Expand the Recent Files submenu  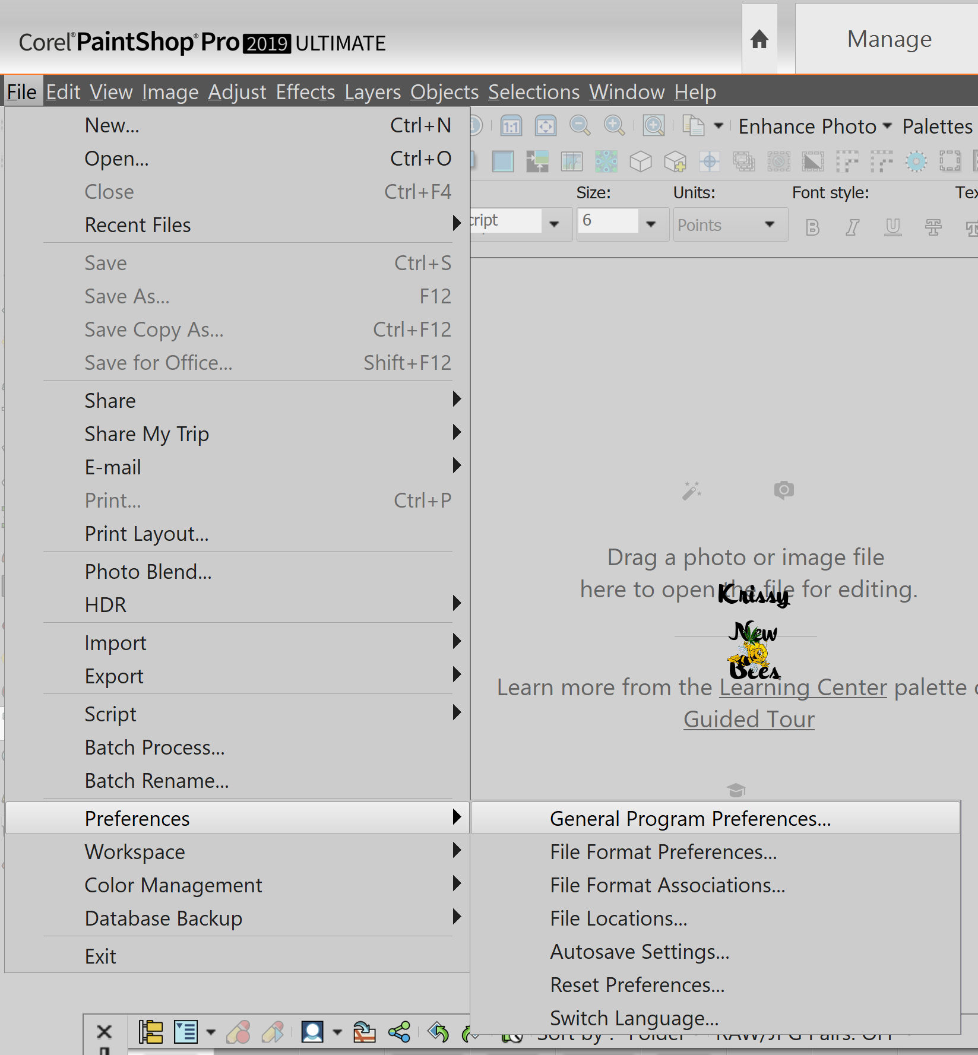click(x=238, y=225)
